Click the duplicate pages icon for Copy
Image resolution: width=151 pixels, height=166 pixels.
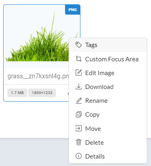pyautogui.click(x=78, y=114)
